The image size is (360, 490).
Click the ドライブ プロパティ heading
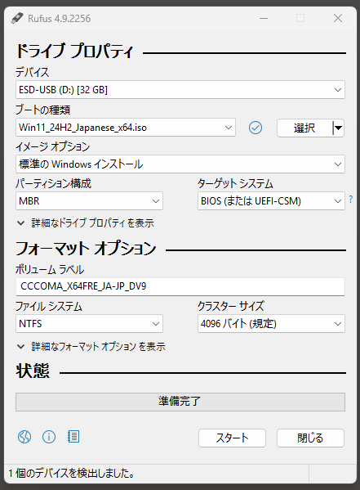(x=74, y=51)
